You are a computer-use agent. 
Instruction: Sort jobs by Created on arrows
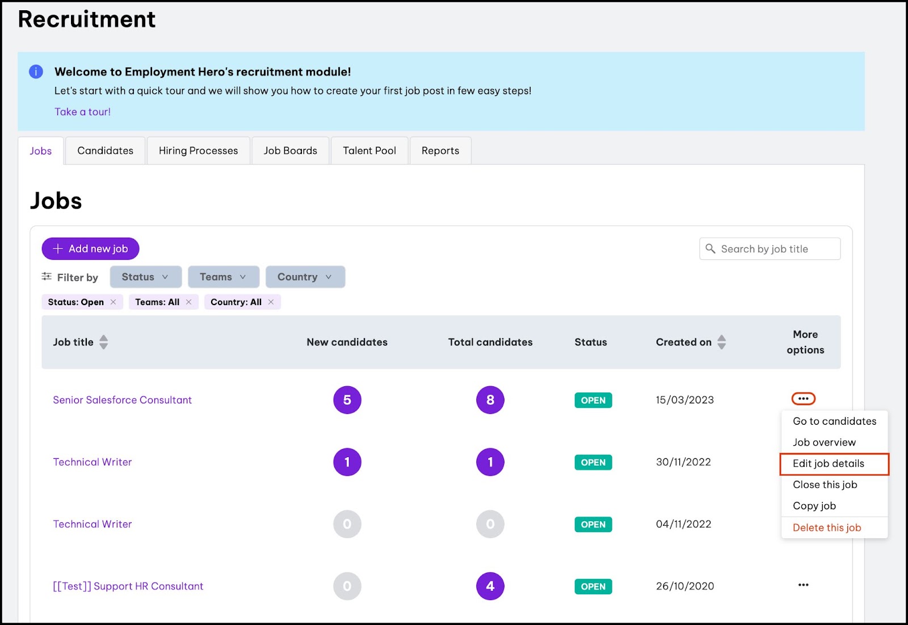pos(721,342)
